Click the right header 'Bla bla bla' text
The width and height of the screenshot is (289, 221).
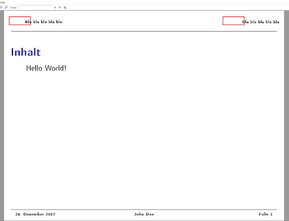(x=261, y=22)
